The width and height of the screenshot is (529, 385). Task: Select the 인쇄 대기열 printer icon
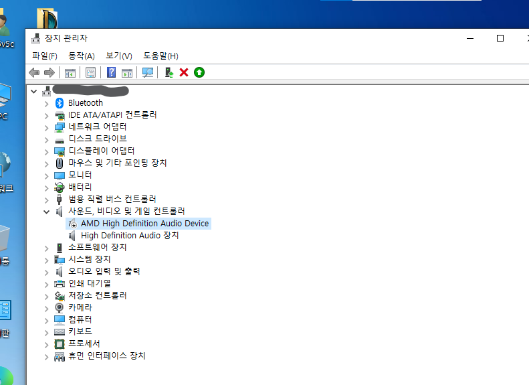[x=60, y=284]
